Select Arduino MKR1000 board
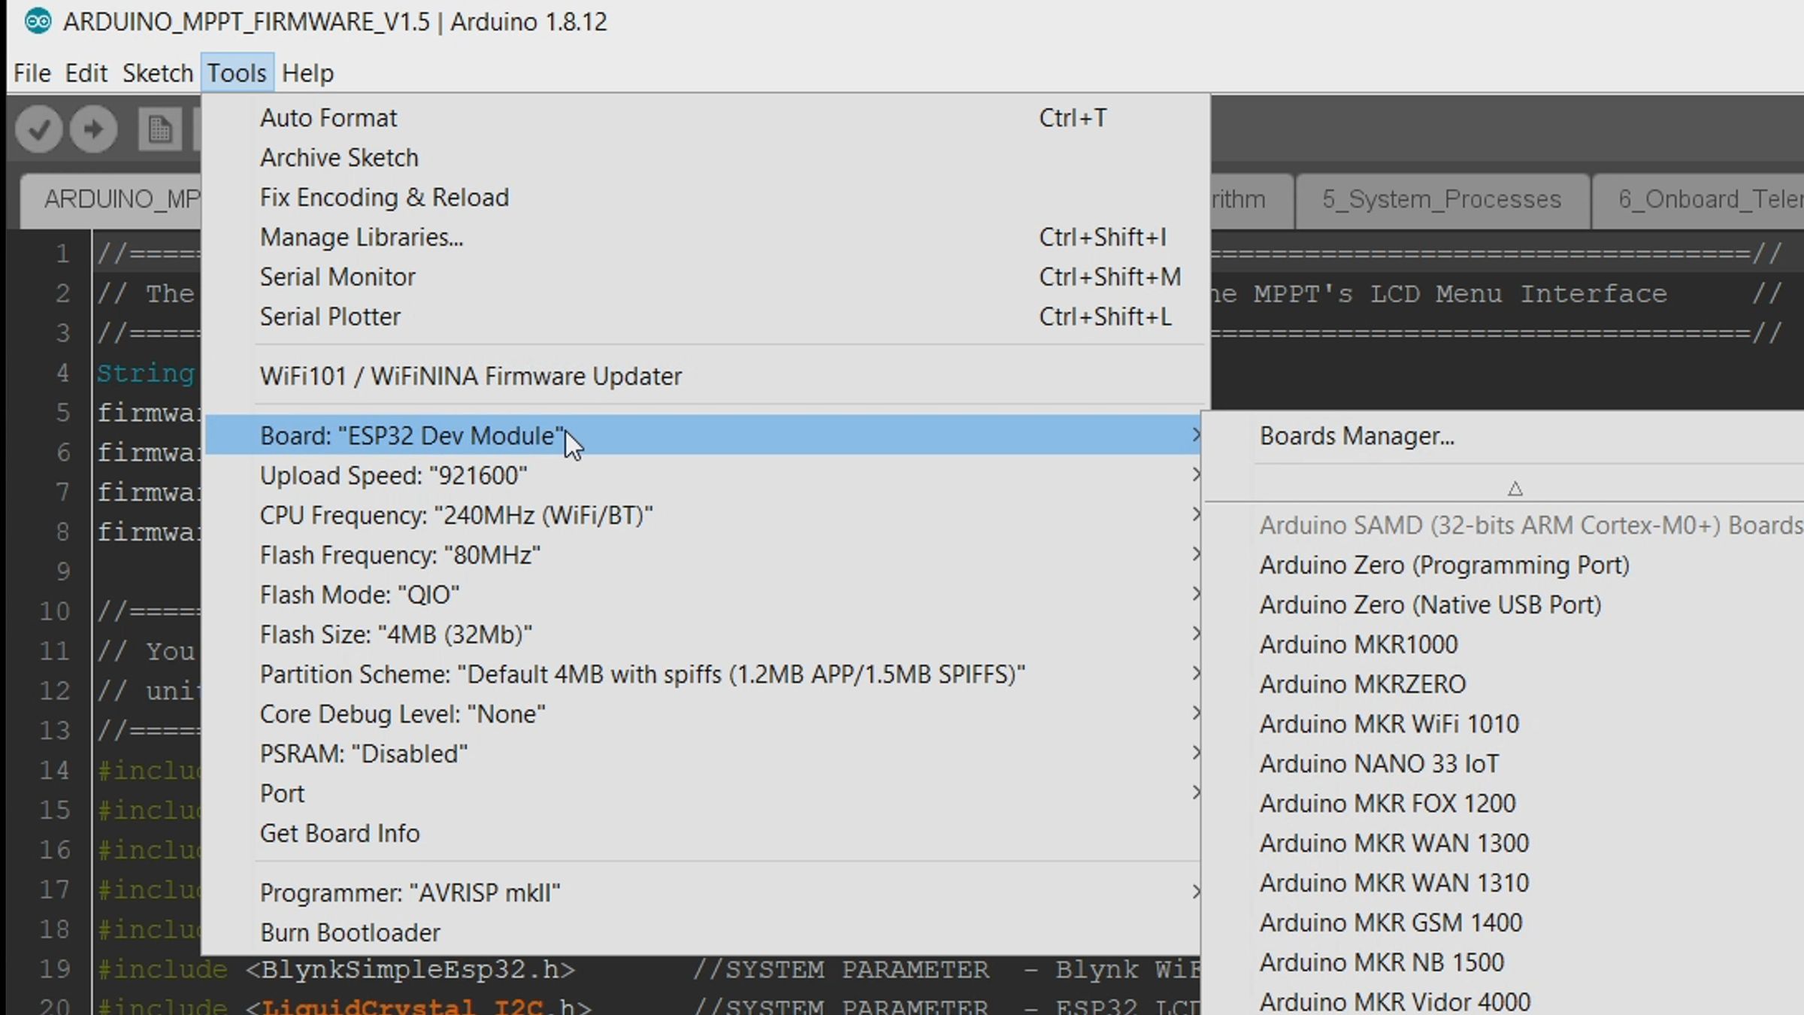The height and width of the screenshot is (1015, 1804). 1505,645
